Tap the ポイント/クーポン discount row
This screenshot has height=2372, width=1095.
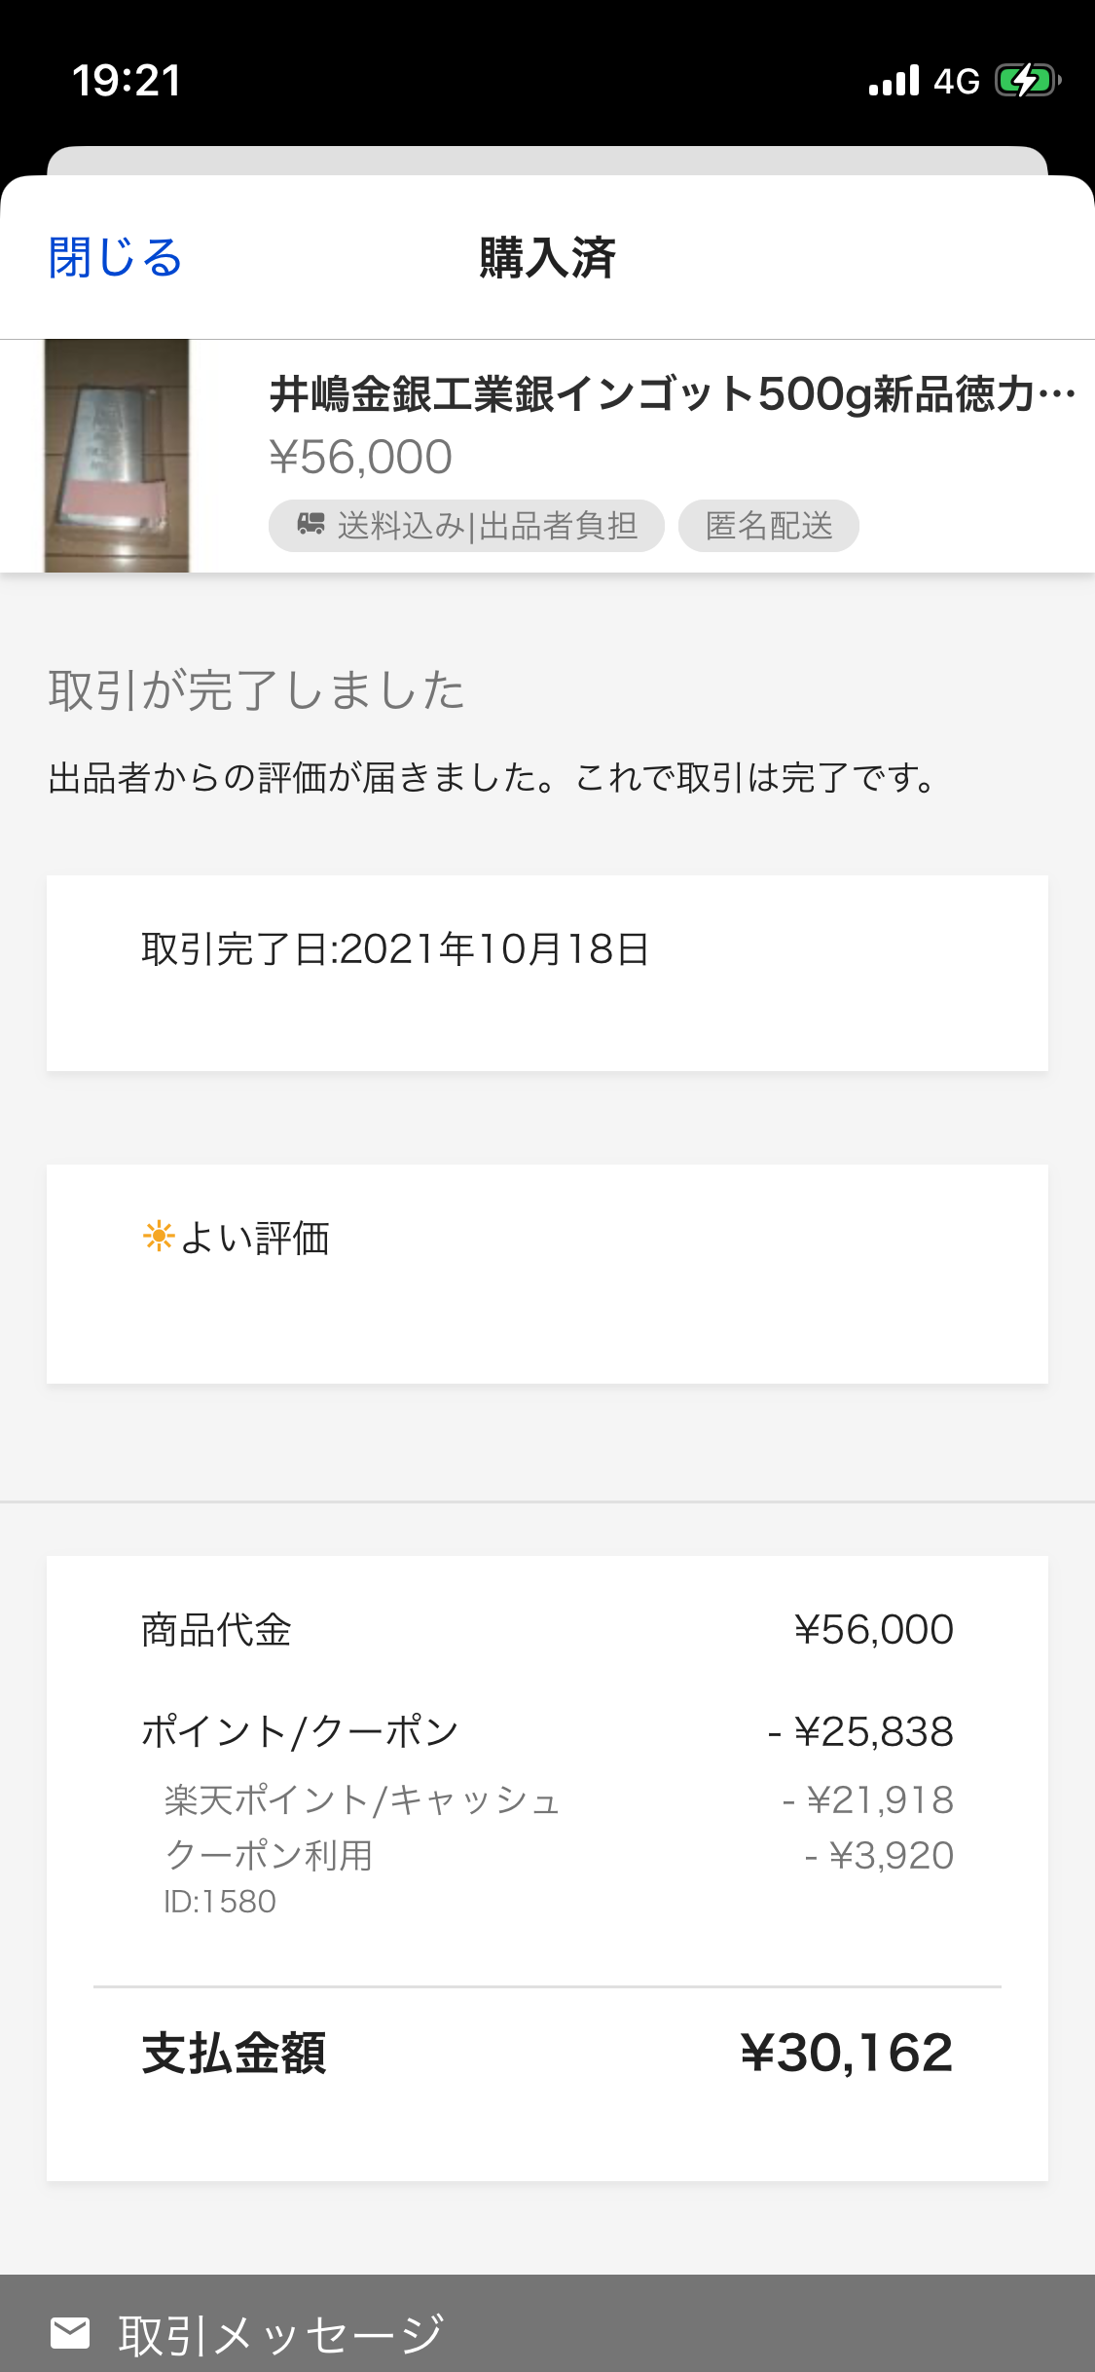(x=547, y=1731)
